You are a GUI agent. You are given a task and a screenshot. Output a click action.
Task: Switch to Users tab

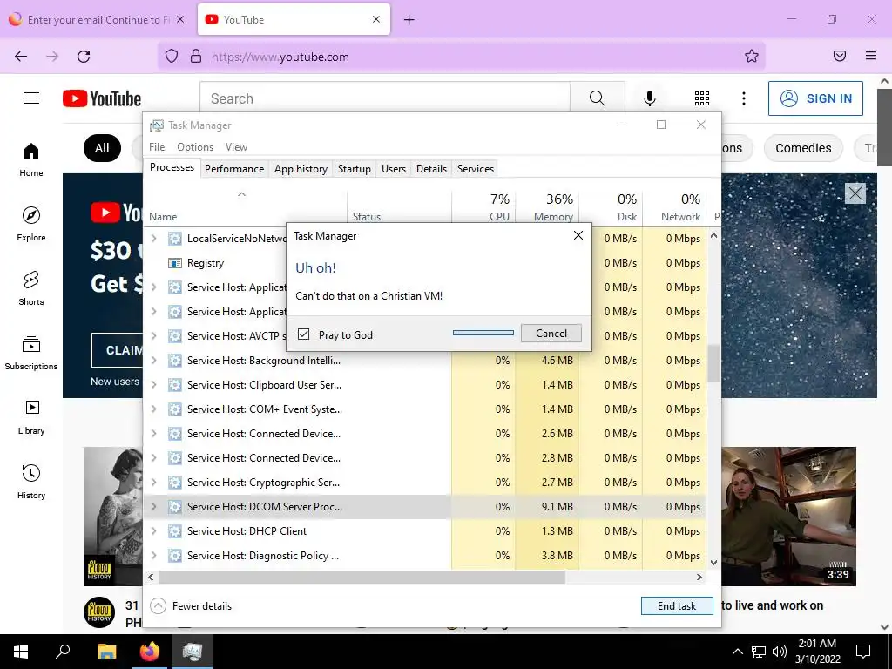click(394, 169)
